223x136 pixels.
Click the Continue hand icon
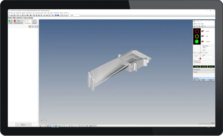coord(203,41)
